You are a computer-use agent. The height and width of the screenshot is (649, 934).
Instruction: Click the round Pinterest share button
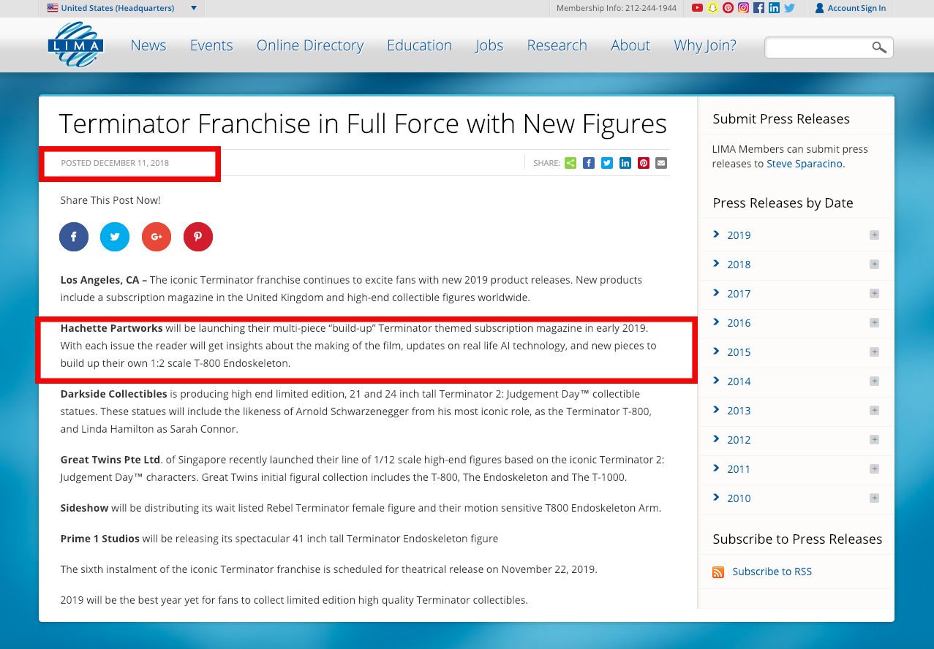pyautogui.click(x=198, y=237)
